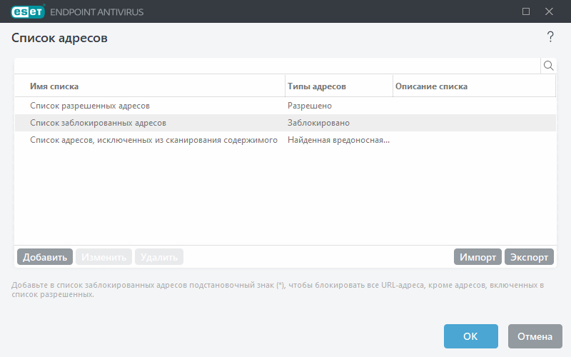Close the ESET address list window

(x=549, y=11)
